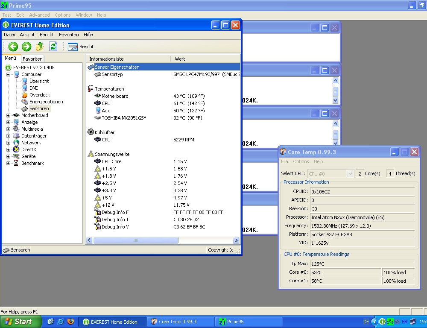Click the right scroll arrow in the EVEREST list
The width and height of the screenshot is (427, 328).
236,240
